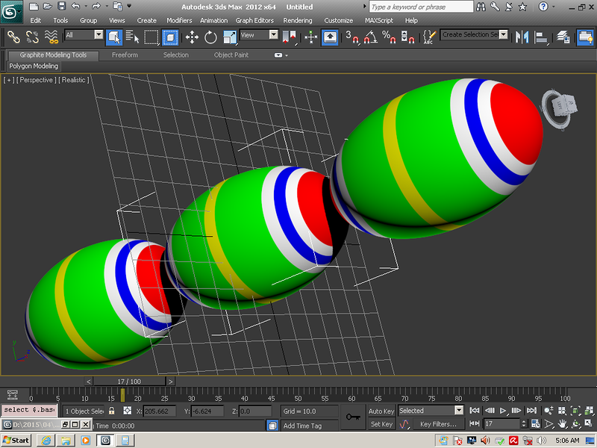The width and height of the screenshot is (597, 448).
Task: Select the Move transform tool
Action: click(191, 37)
